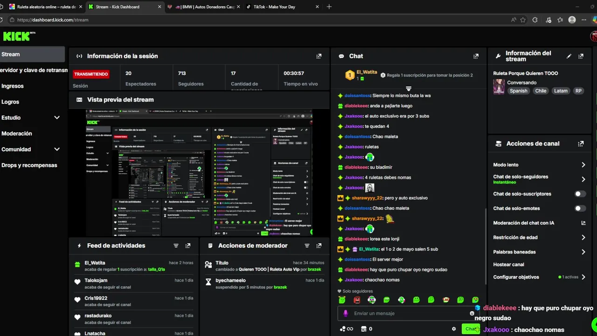Pop out the Chat panel
This screenshot has height=336, width=597.
pyautogui.click(x=476, y=56)
